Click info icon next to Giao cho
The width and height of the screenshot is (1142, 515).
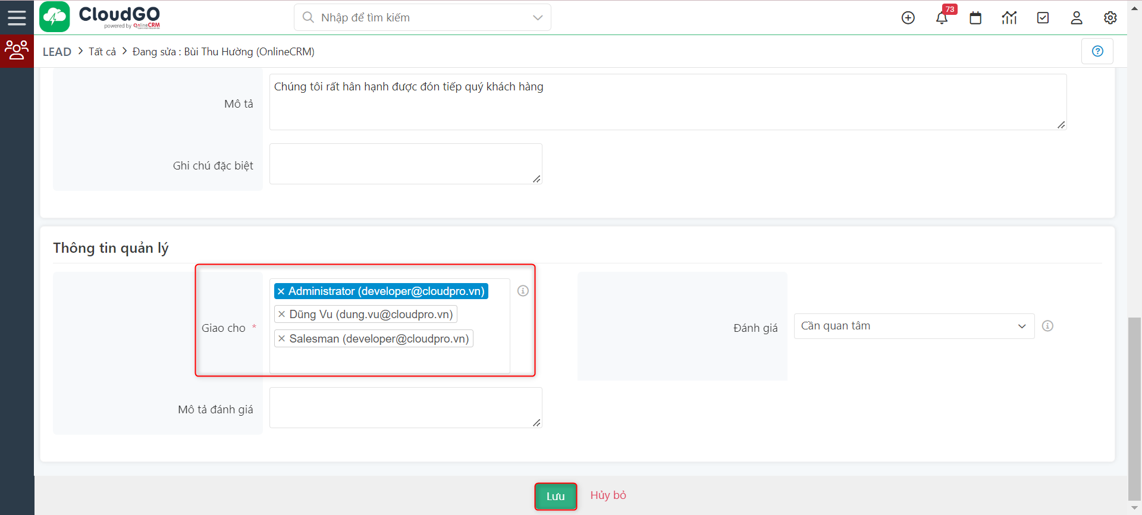pos(523,291)
